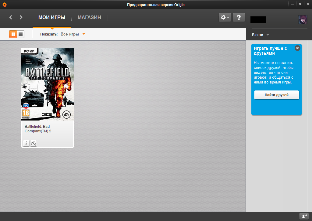Switch to list view of games
Viewport: 312px width, 221px height.
point(20,34)
